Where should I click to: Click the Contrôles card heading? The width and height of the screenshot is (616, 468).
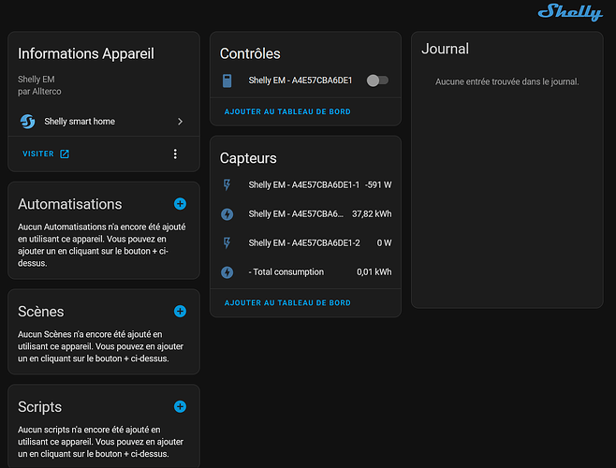click(x=250, y=54)
